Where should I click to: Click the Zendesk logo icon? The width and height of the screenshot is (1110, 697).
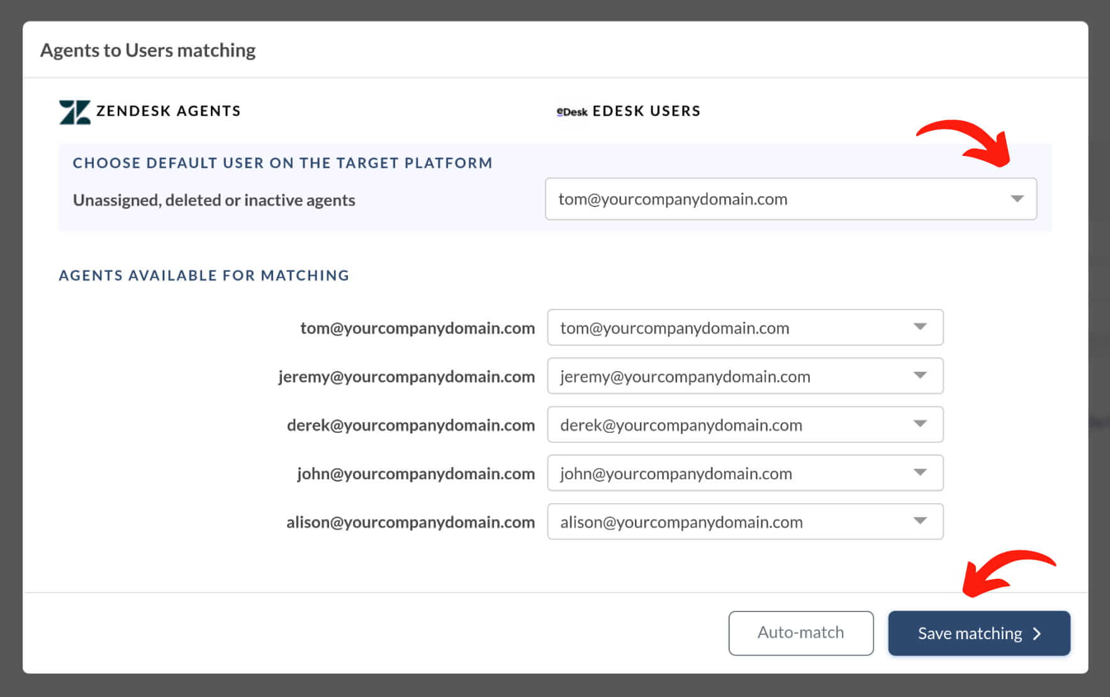click(x=75, y=112)
